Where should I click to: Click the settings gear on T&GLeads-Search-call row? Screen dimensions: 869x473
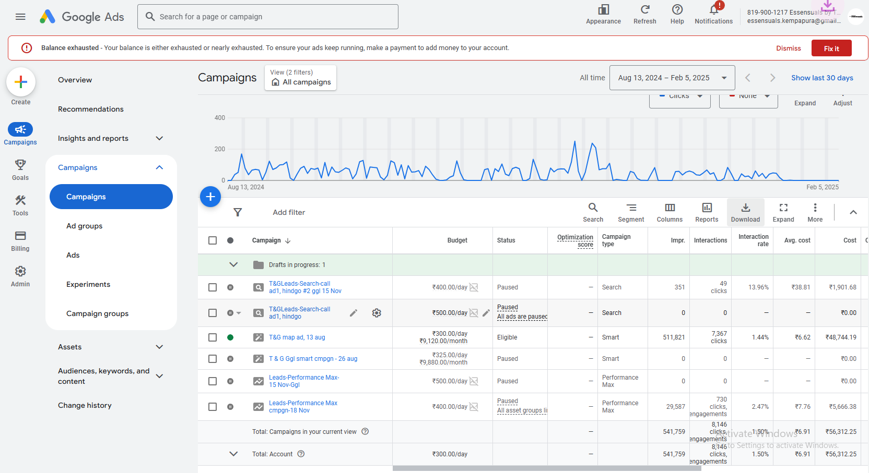click(377, 313)
